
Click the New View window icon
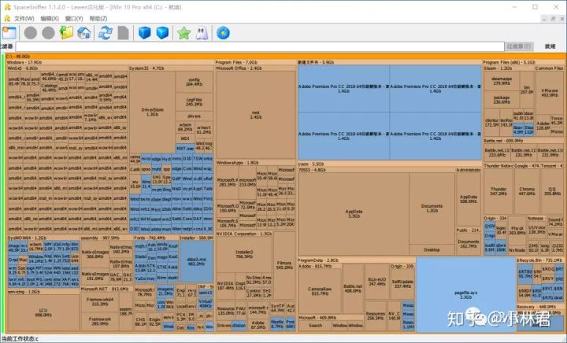[x=9, y=32]
